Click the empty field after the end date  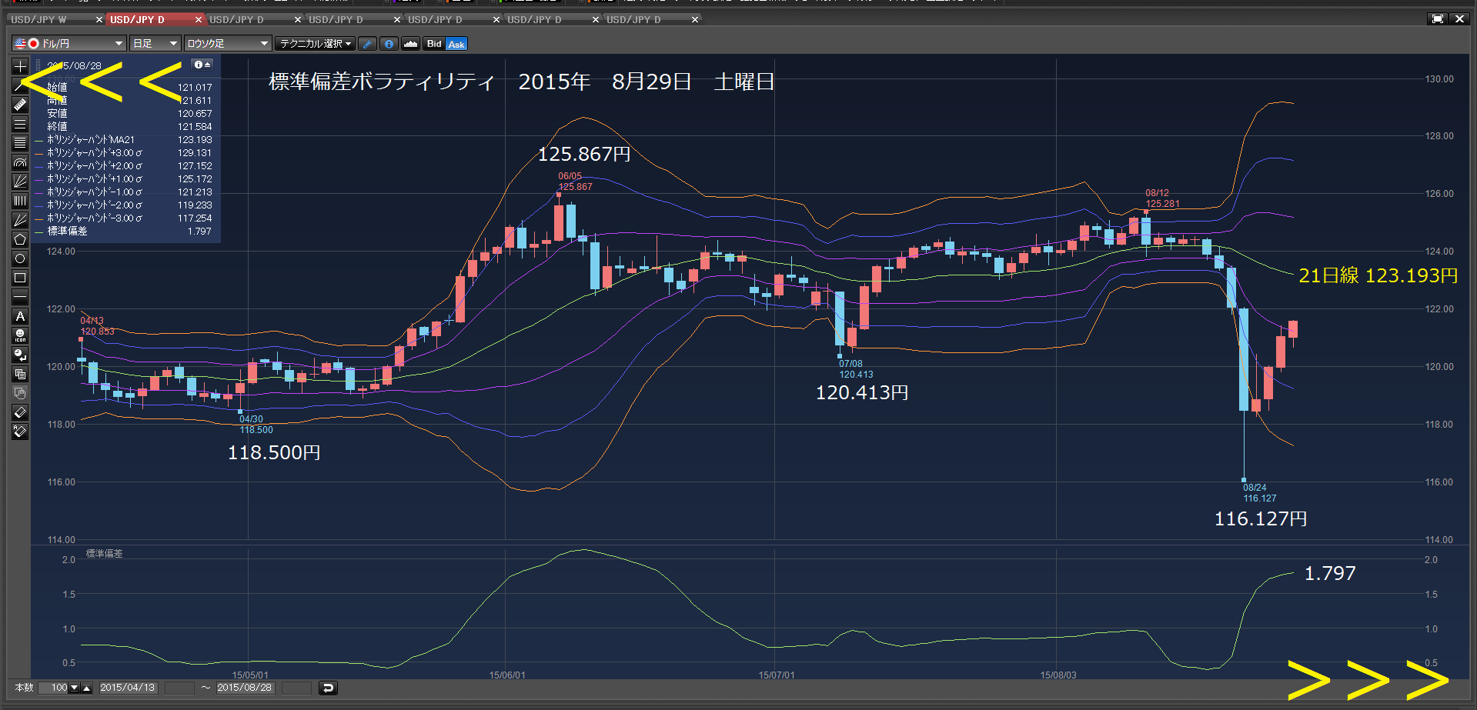tap(296, 688)
